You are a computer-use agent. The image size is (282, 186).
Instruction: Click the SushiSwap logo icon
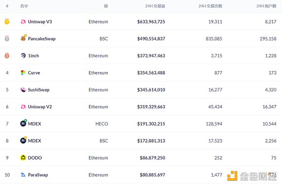tap(23, 89)
